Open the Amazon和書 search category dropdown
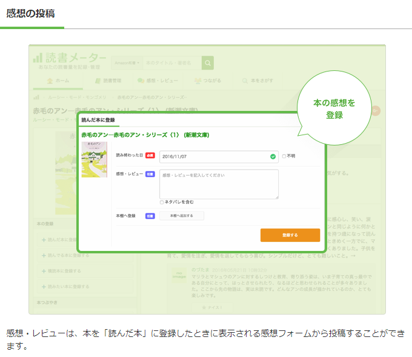The image size is (412, 357). (127, 63)
